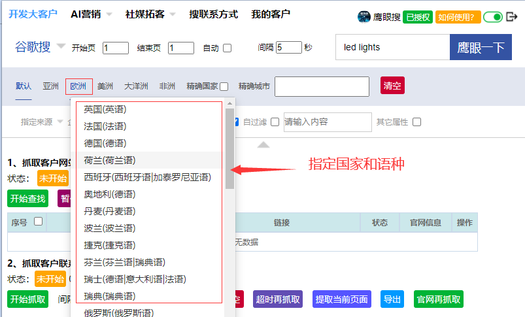Click the led lights search field
This screenshot has width=525, height=317.
392,47
